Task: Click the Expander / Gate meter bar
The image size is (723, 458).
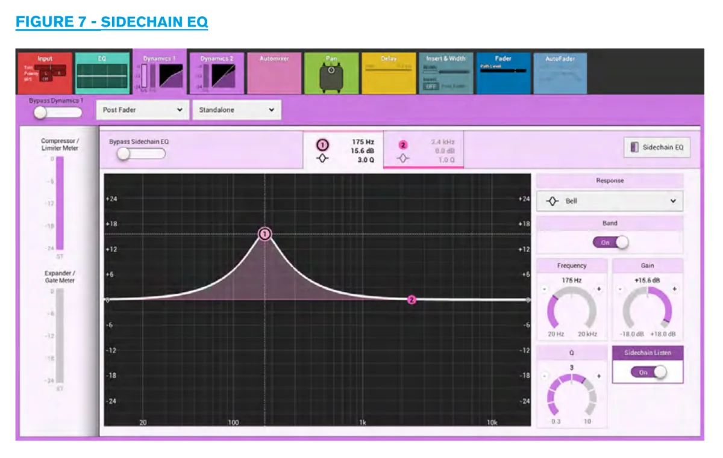Action: 60,336
